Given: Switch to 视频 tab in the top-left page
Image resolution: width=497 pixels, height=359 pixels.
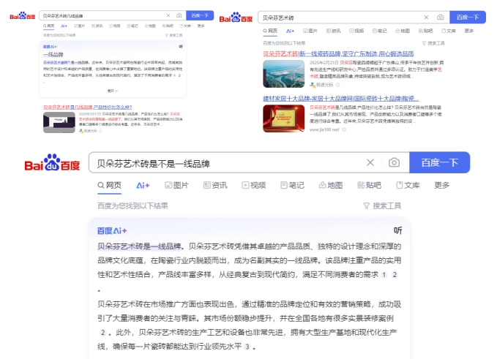Looking at the screenshot, I should tap(115, 26).
